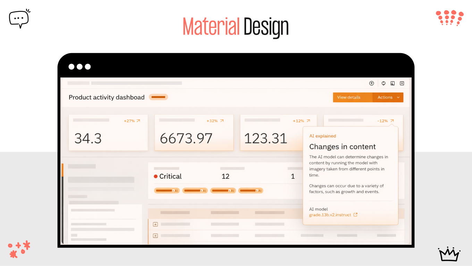Expand the first table row with plus icon
The width and height of the screenshot is (472, 266).
[x=155, y=224]
